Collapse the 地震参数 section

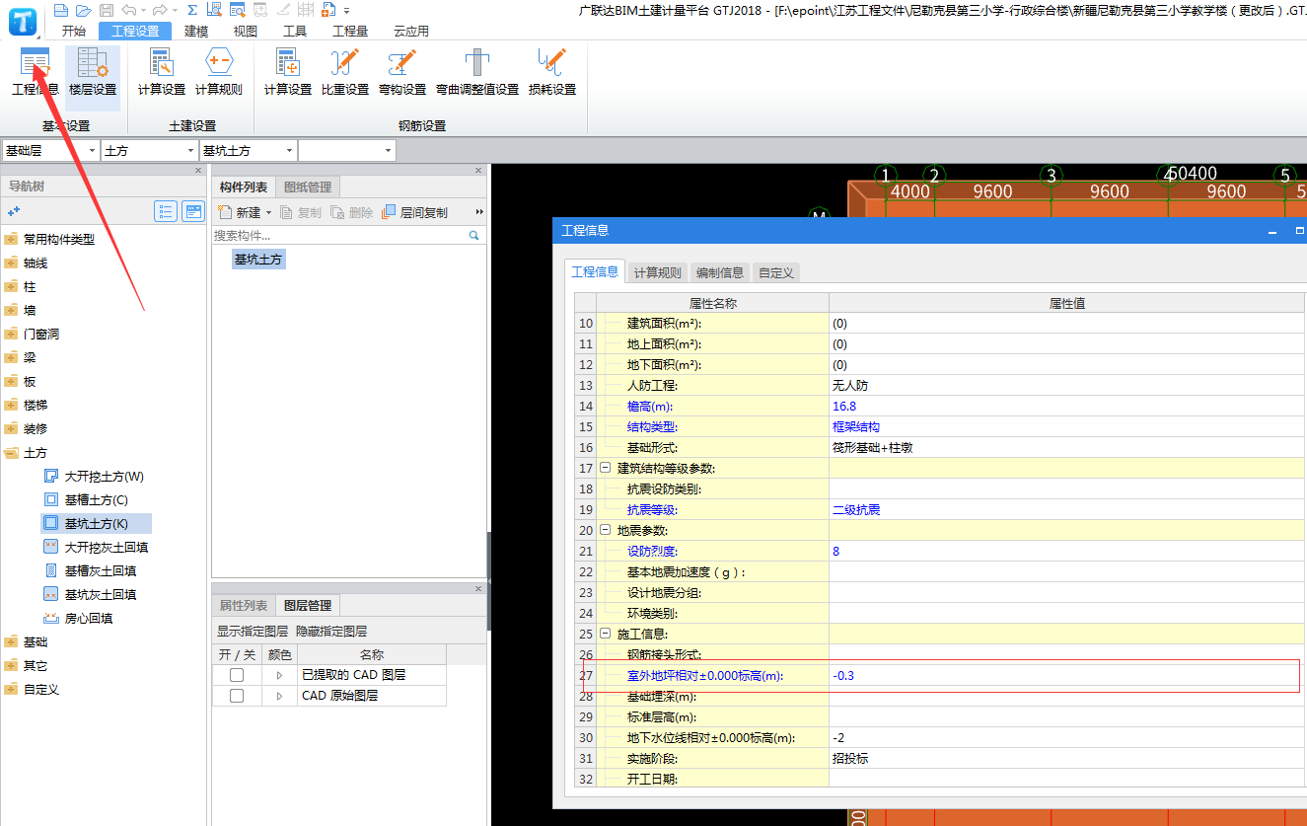point(606,530)
